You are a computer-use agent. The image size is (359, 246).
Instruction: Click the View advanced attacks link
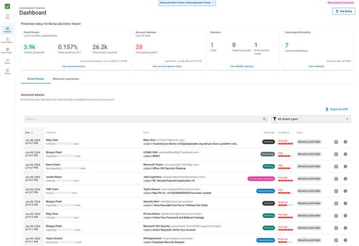(74, 66)
